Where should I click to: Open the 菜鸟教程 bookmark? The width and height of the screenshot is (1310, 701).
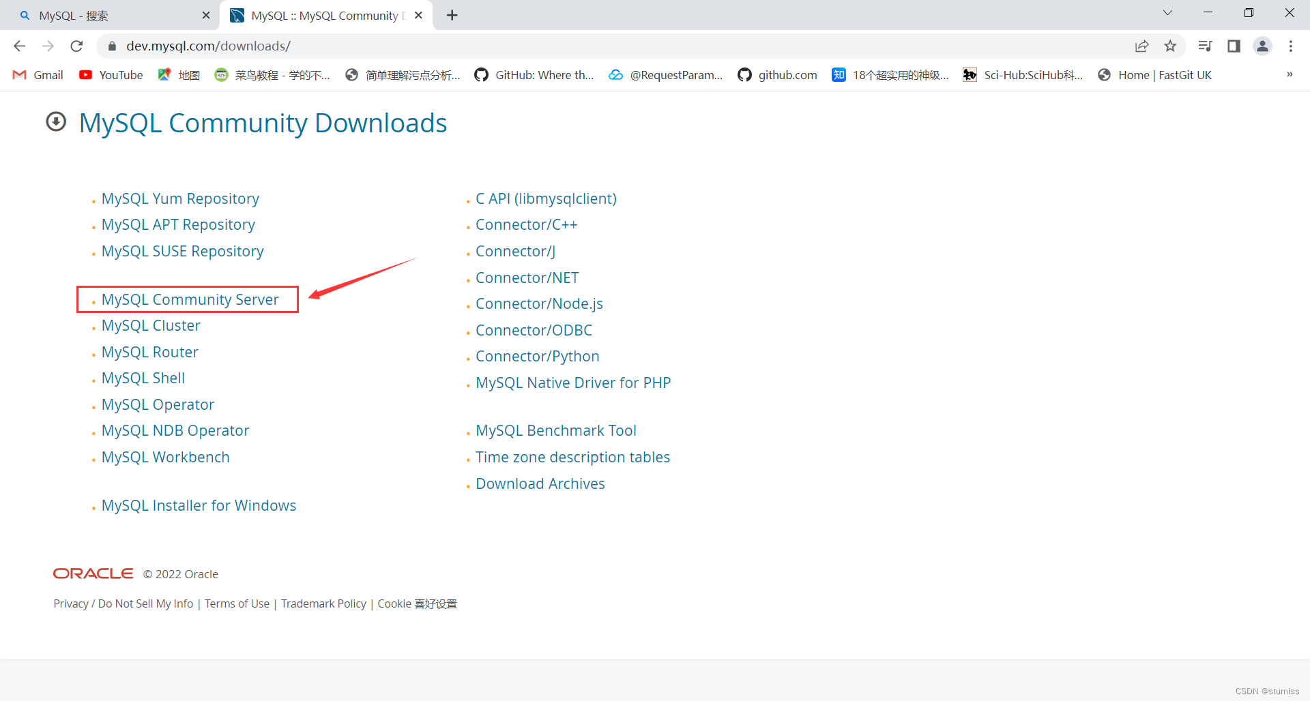tap(272, 75)
